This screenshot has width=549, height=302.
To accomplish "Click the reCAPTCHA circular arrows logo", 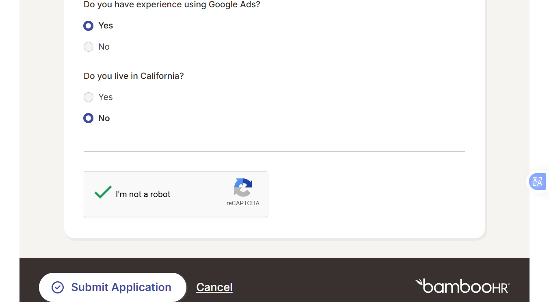I will click(243, 187).
